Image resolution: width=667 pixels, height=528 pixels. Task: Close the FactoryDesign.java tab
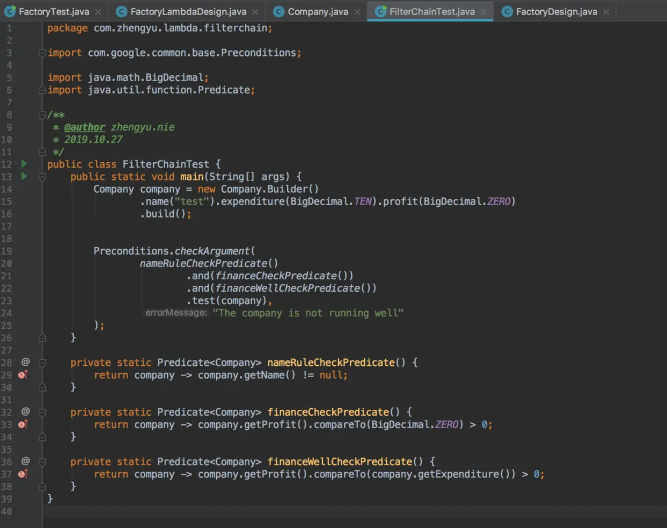tap(606, 12)
